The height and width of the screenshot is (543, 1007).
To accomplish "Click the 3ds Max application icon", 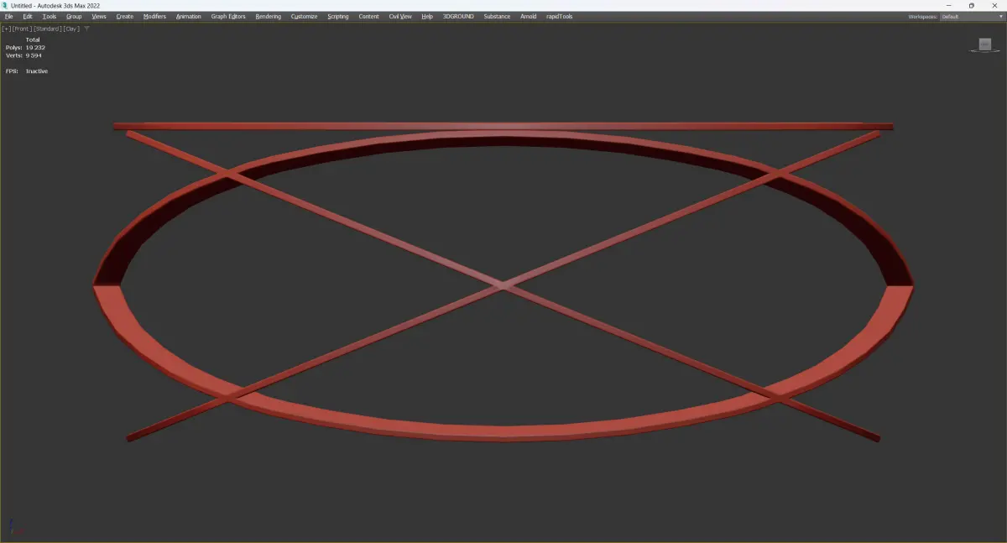I will point(5,5).
